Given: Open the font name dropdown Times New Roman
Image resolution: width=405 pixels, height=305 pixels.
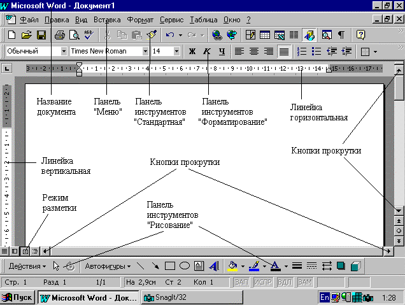Looking at the screenshot, I should 145,52.
